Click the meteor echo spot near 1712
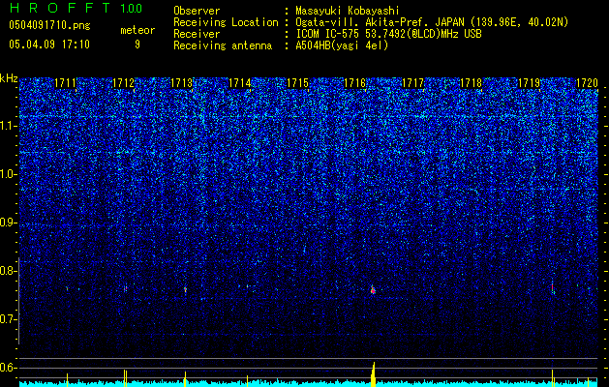609x387 pixels. [126, 288]
